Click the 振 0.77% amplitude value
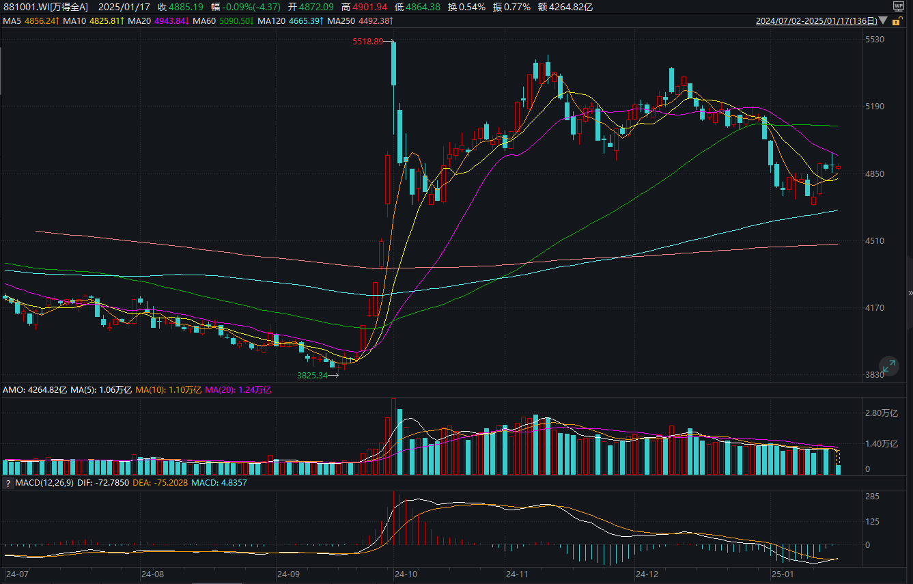 point(511,7)
